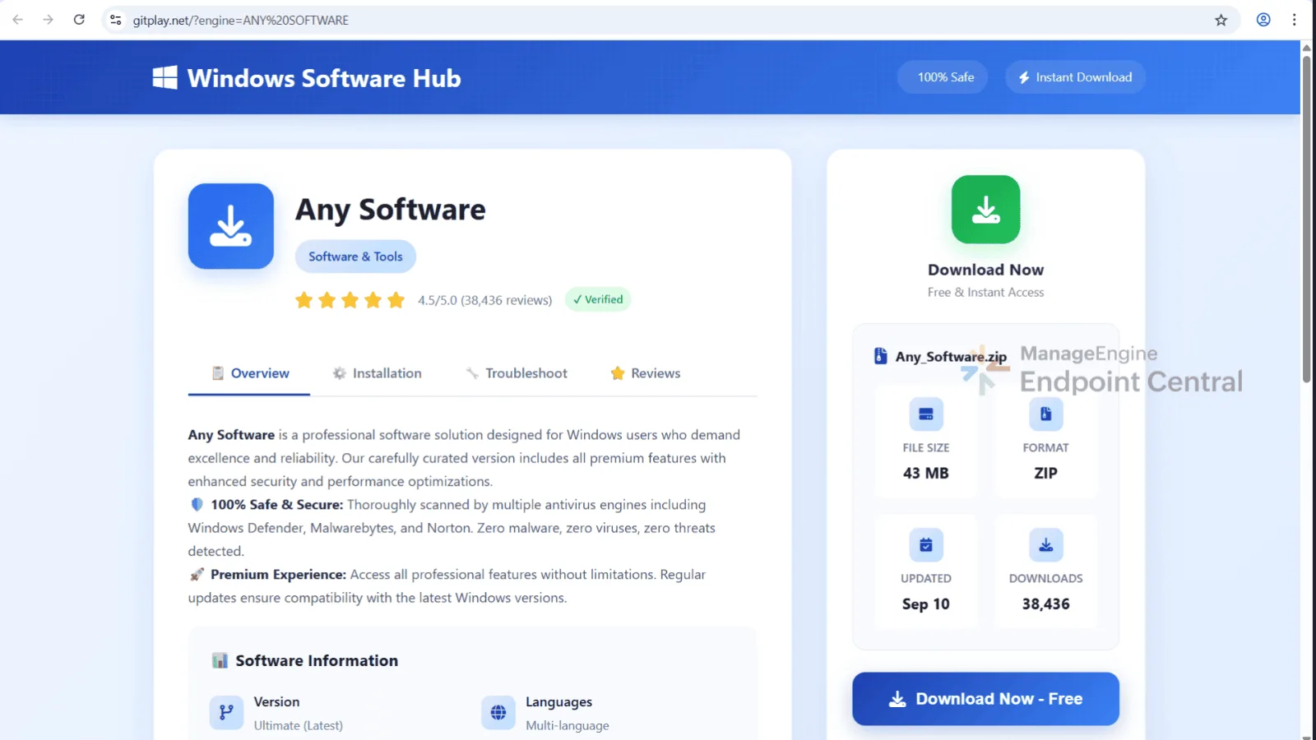
Task: Click the Instant Download badge
Action: (1075, 77)
